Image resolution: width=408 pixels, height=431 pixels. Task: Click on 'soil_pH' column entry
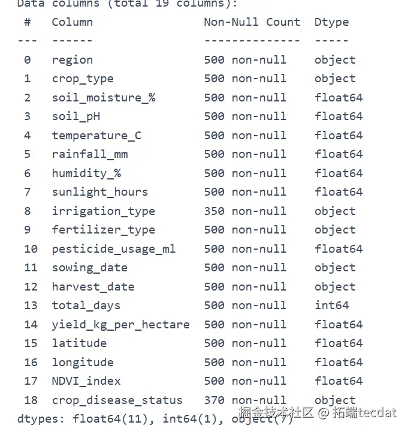(75, 116)
